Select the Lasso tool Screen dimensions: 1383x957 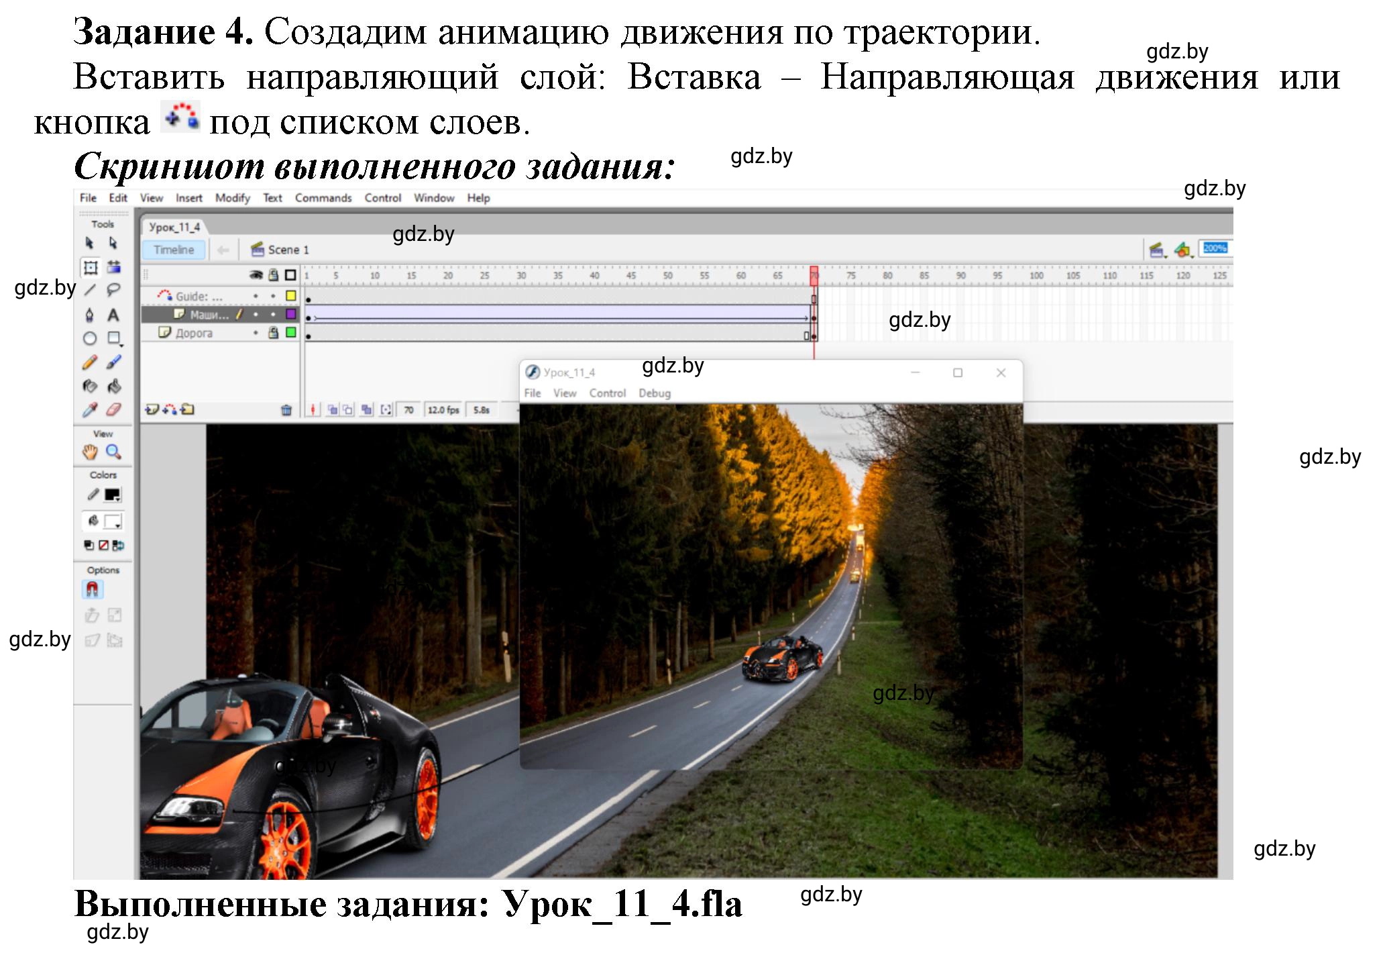pyautogui.click(x=114, y=291)
